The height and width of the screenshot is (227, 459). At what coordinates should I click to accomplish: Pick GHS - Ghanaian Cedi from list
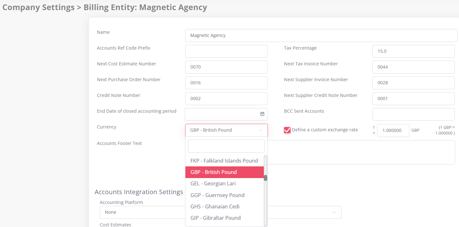click(x=224, y=206)
